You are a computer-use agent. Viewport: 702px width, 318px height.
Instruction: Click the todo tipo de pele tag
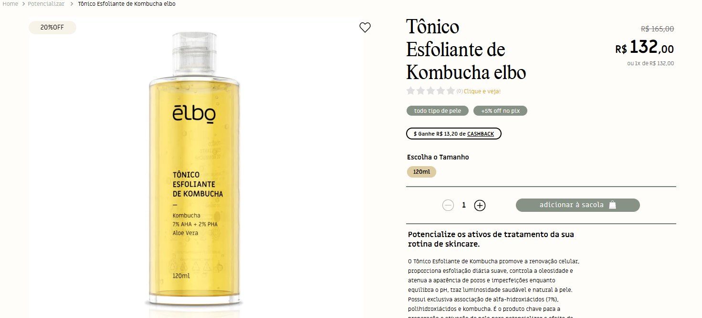pos(438,111)
